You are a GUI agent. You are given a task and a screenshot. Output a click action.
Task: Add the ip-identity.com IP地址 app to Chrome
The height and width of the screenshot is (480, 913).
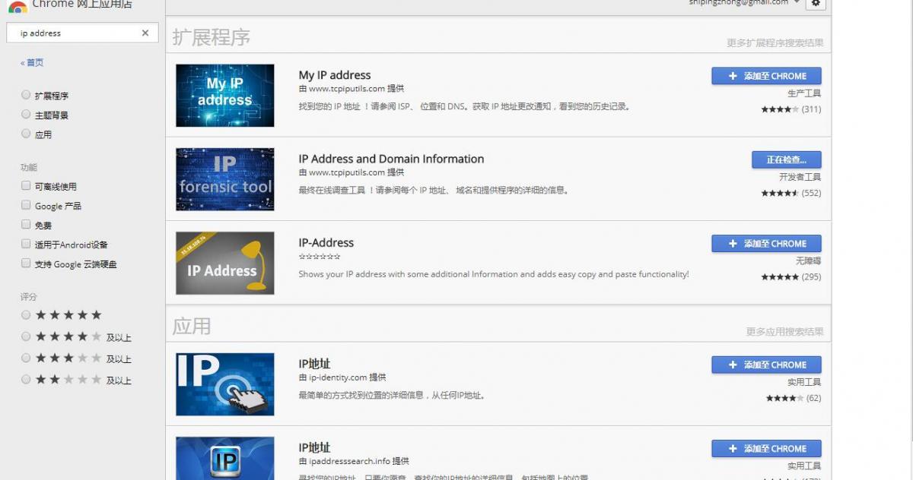click(x=766, y=365)
